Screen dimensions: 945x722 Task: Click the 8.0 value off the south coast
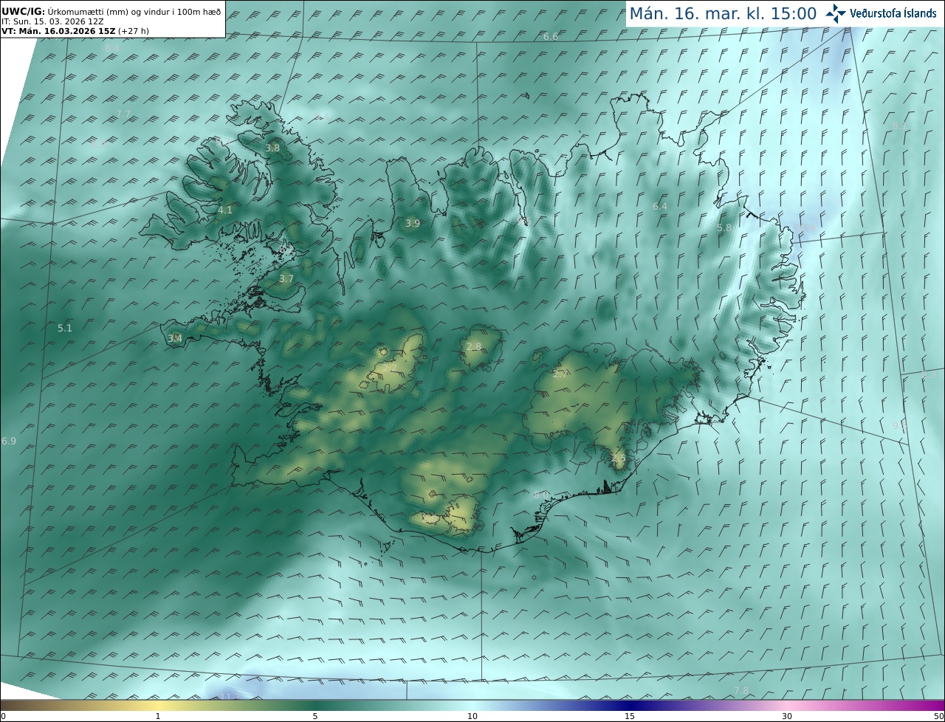click(x=541, y=495)
